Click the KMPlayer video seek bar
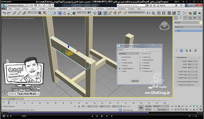204x119 pixels. coord(102,113)
